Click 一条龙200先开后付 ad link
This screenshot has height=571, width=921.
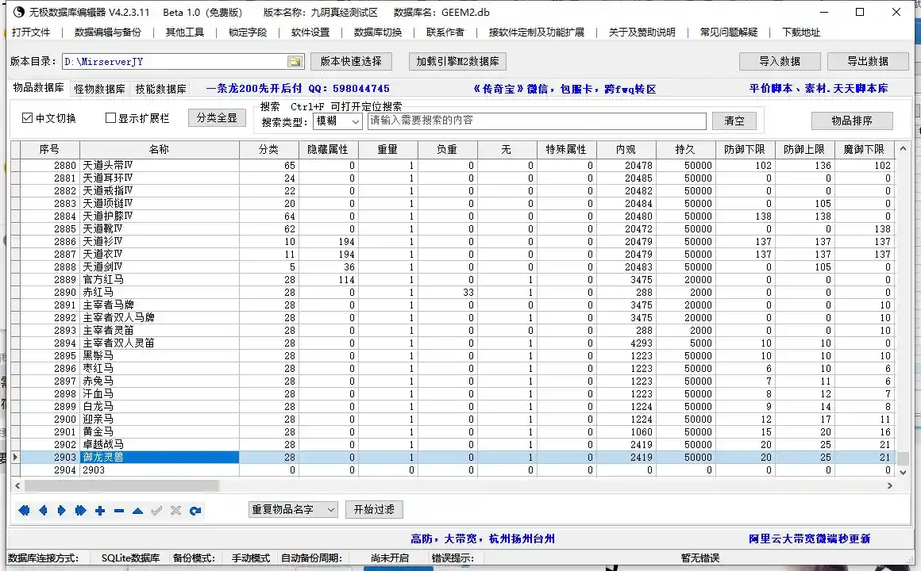(298, 89)
